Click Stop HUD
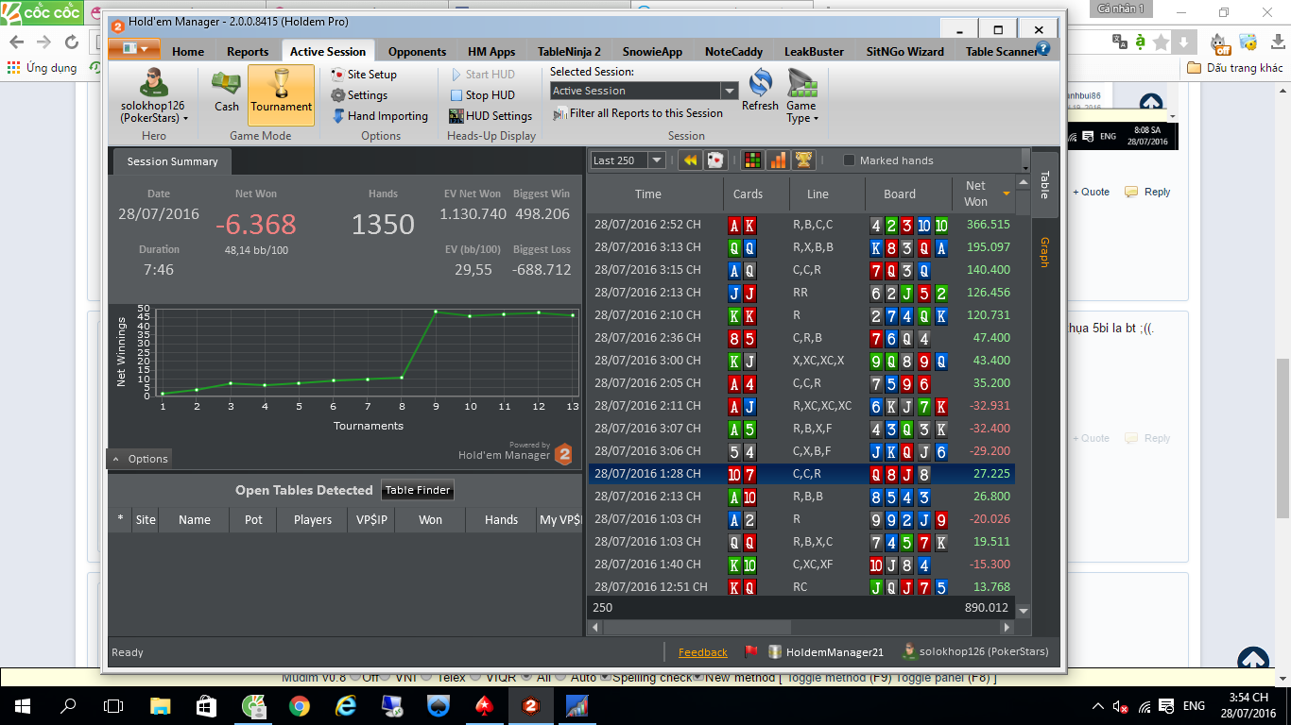The width and height of the screenshot is (1291, 725). tap(482, 94)
